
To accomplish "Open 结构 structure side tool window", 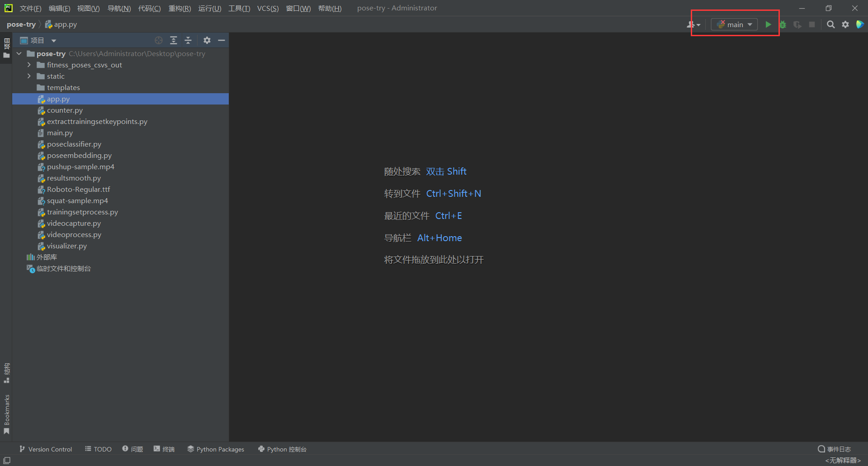I will point(6,372).
